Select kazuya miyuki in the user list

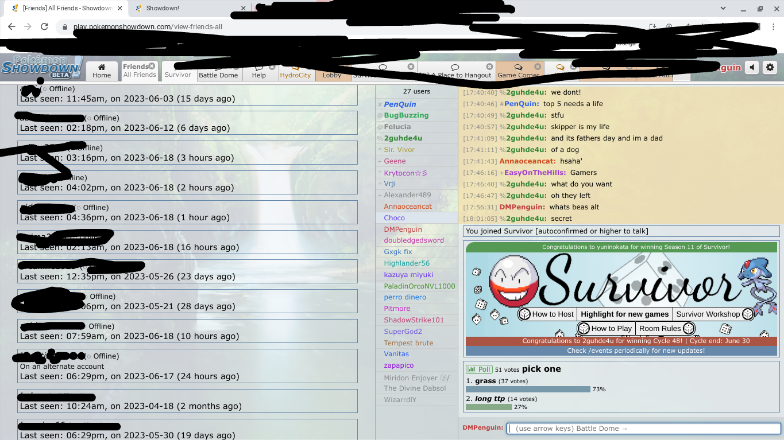pos(408,275)
